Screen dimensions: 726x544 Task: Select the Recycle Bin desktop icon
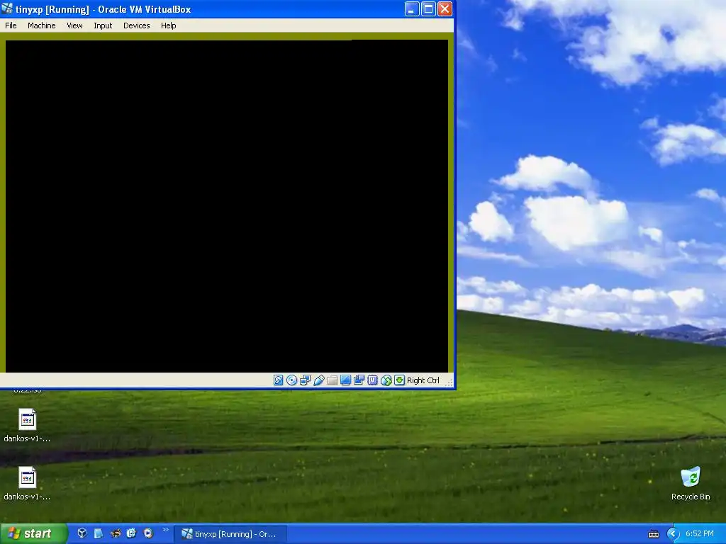pos(691,483)
